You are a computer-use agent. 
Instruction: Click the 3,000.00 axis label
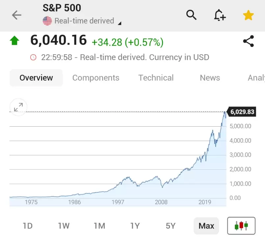(x=240, y=155)
